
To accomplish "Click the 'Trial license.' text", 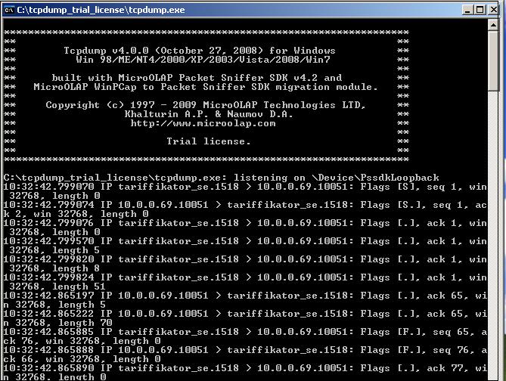I will point(209,141).
